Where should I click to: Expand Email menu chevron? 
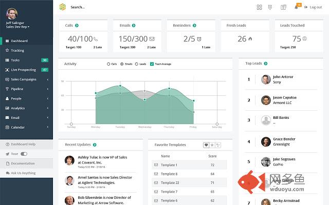point(48,117)
